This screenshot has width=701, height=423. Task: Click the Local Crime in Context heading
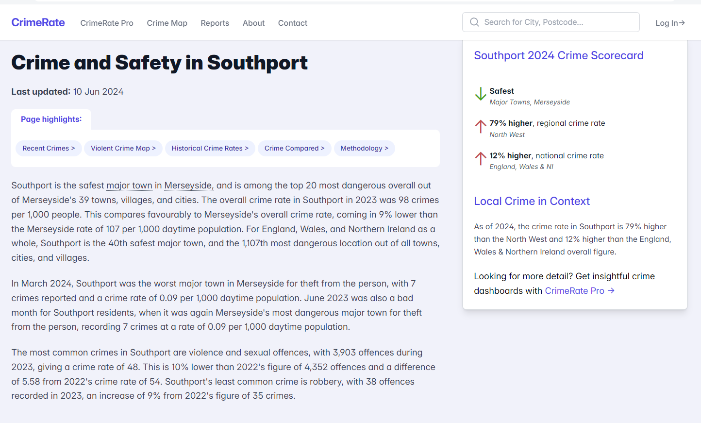click(x=532, y=201)
